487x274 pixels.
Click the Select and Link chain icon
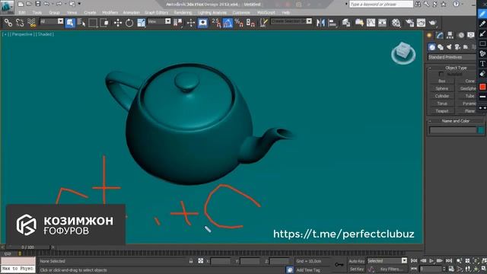point(8,23)
